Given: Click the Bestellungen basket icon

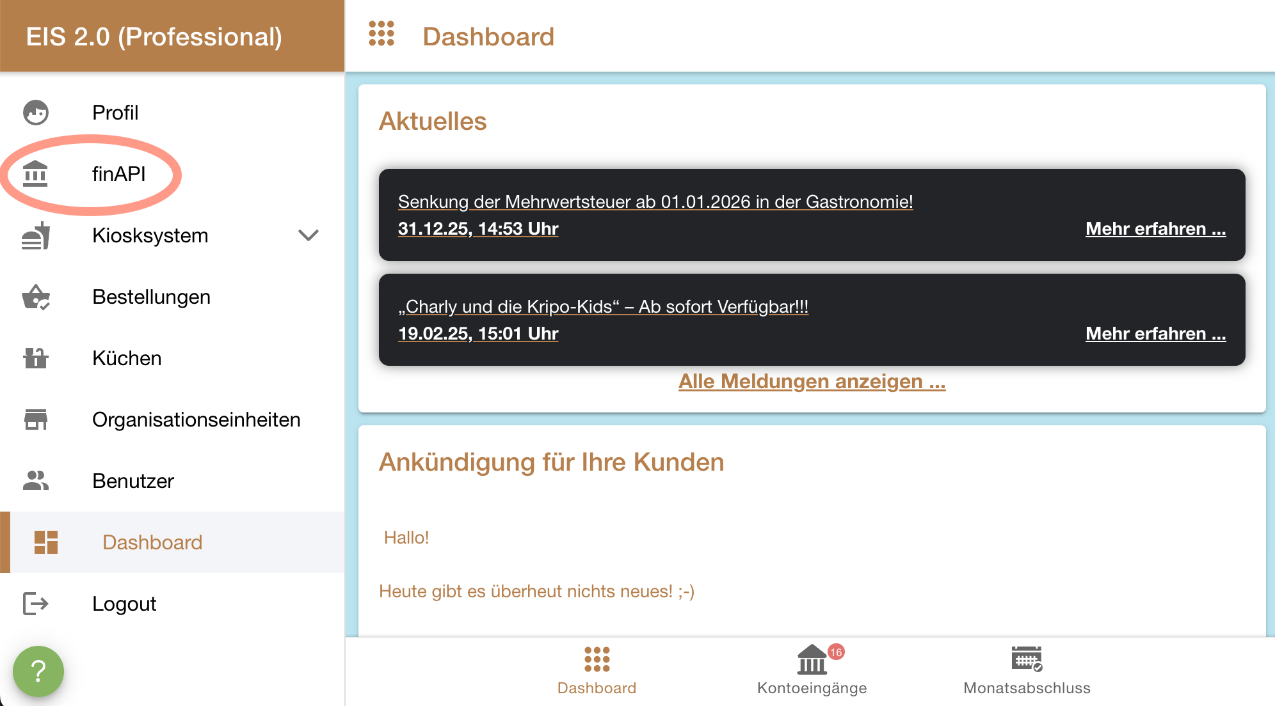Looking at the screenshot, I should point(36,297).
